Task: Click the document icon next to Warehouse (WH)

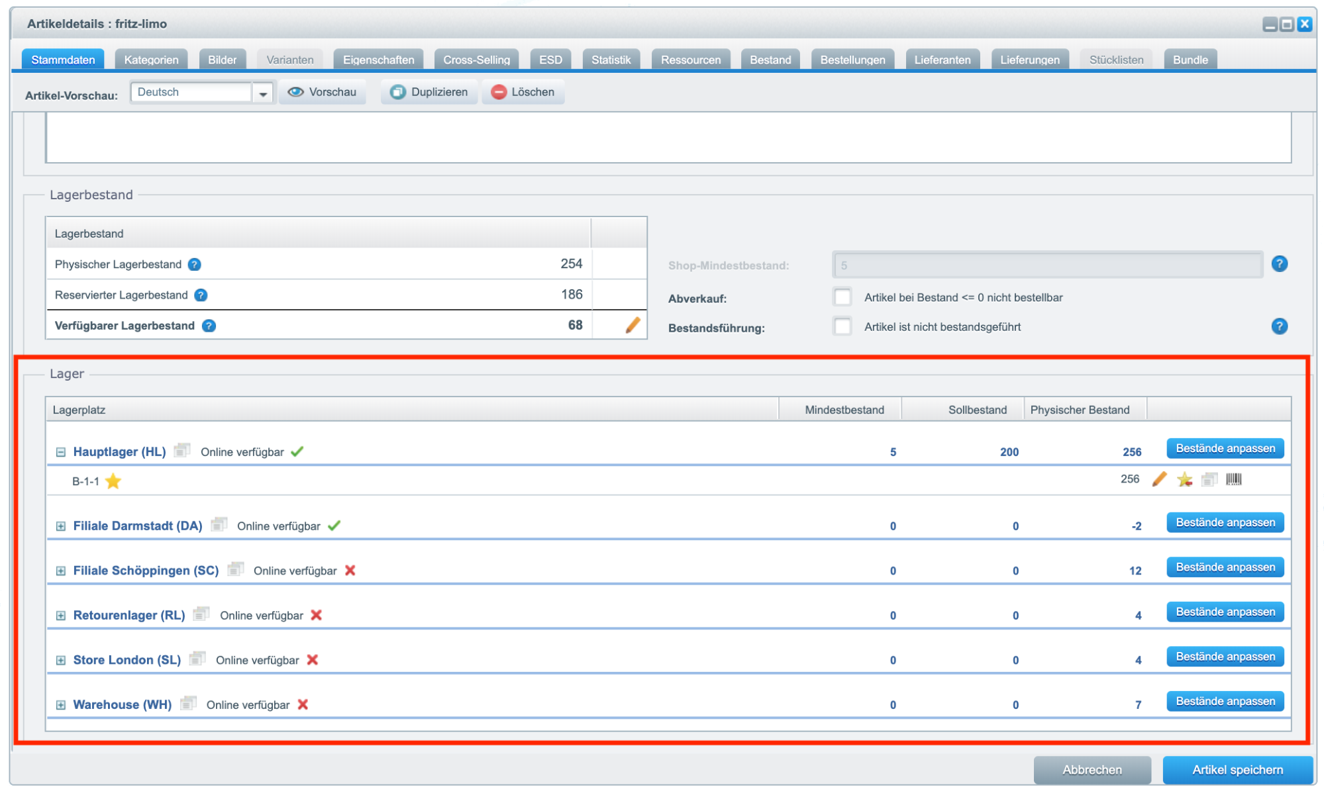Action: (x=188, y=703)
